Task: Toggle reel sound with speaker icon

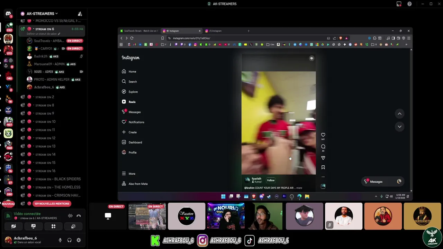Action: pyautogui.click(x=311, y=58)
